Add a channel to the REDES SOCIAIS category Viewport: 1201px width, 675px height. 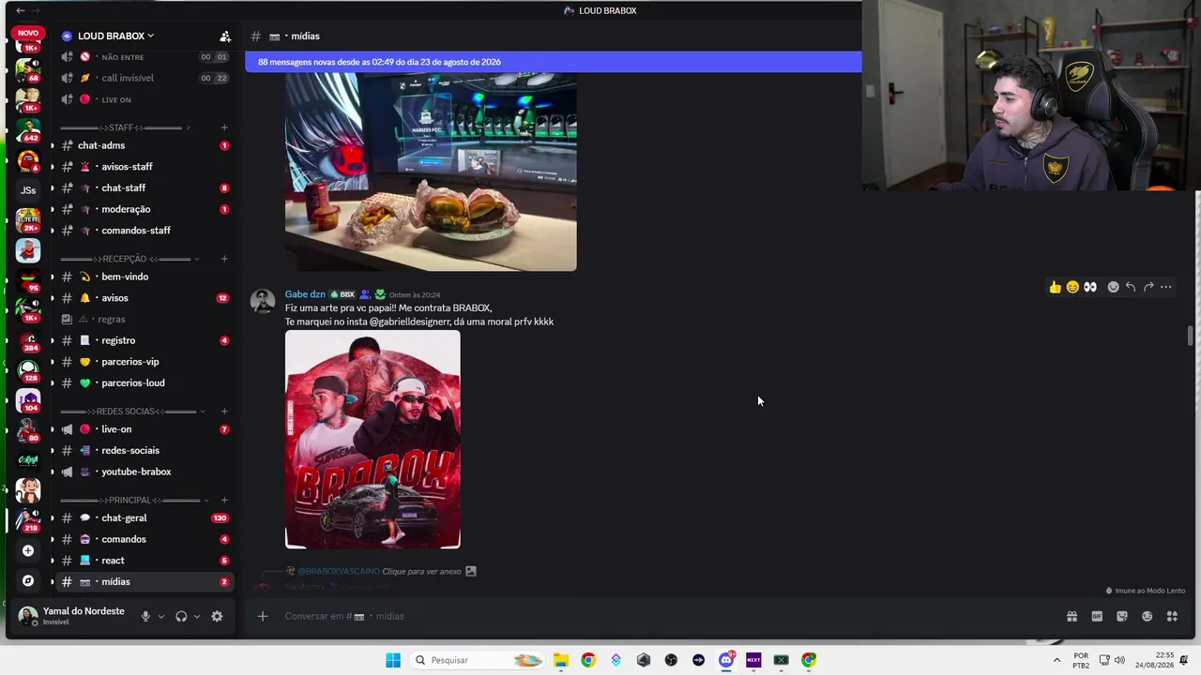[x=224, y=412]
